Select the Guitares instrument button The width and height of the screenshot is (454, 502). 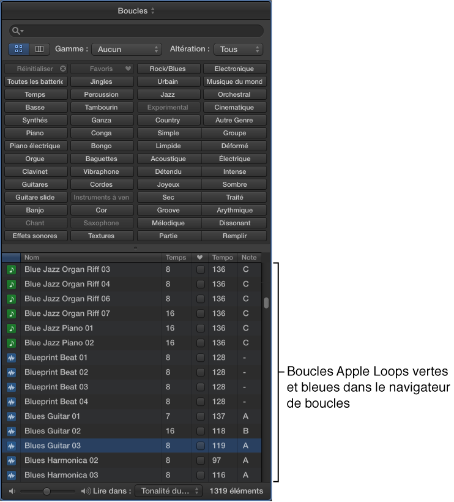(36, 185)
